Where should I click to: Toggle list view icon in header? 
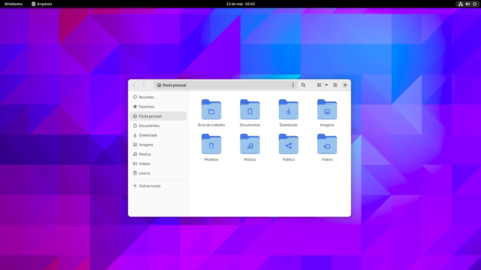coord(319,85)
